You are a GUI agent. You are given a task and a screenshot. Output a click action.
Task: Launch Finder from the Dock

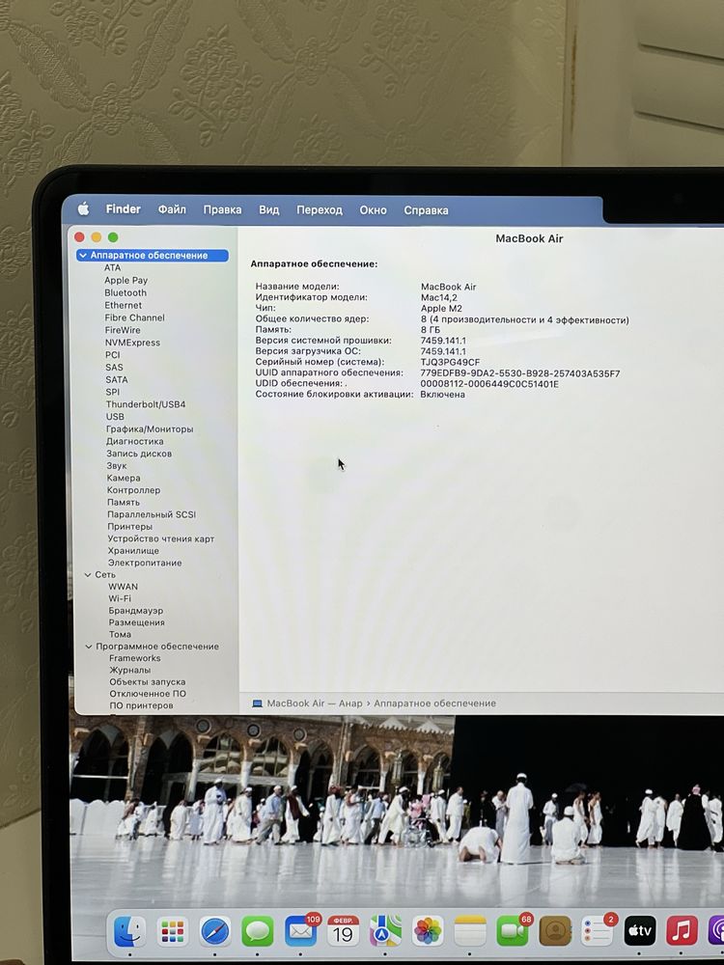point(130,930)
